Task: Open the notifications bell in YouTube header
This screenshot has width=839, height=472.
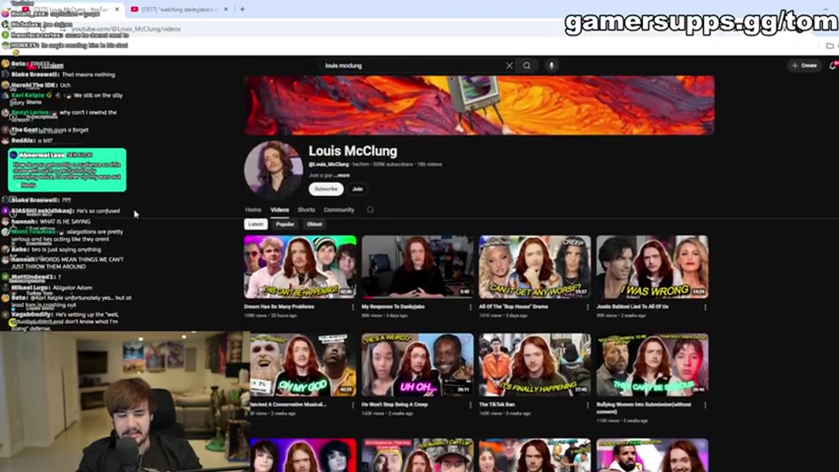Action: (833, 66)
